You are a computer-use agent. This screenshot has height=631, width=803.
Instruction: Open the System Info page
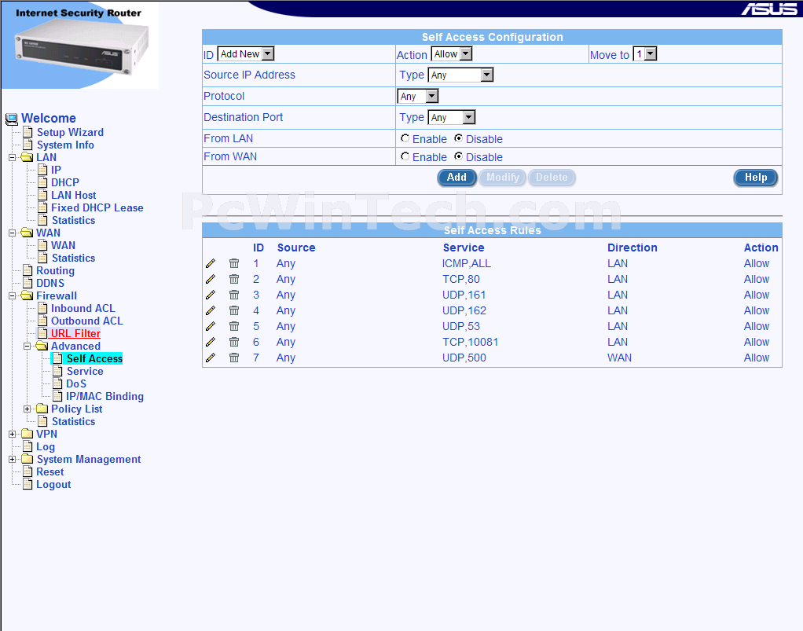(65, 145)
